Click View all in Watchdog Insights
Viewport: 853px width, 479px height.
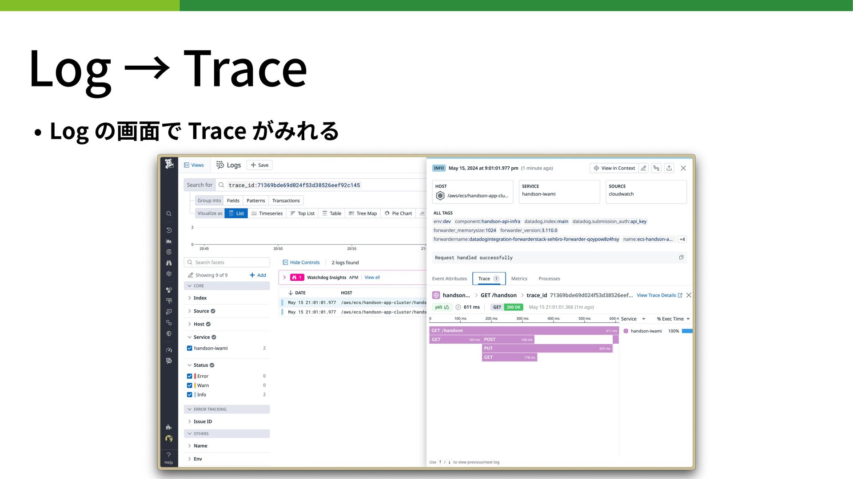(372, 277)
